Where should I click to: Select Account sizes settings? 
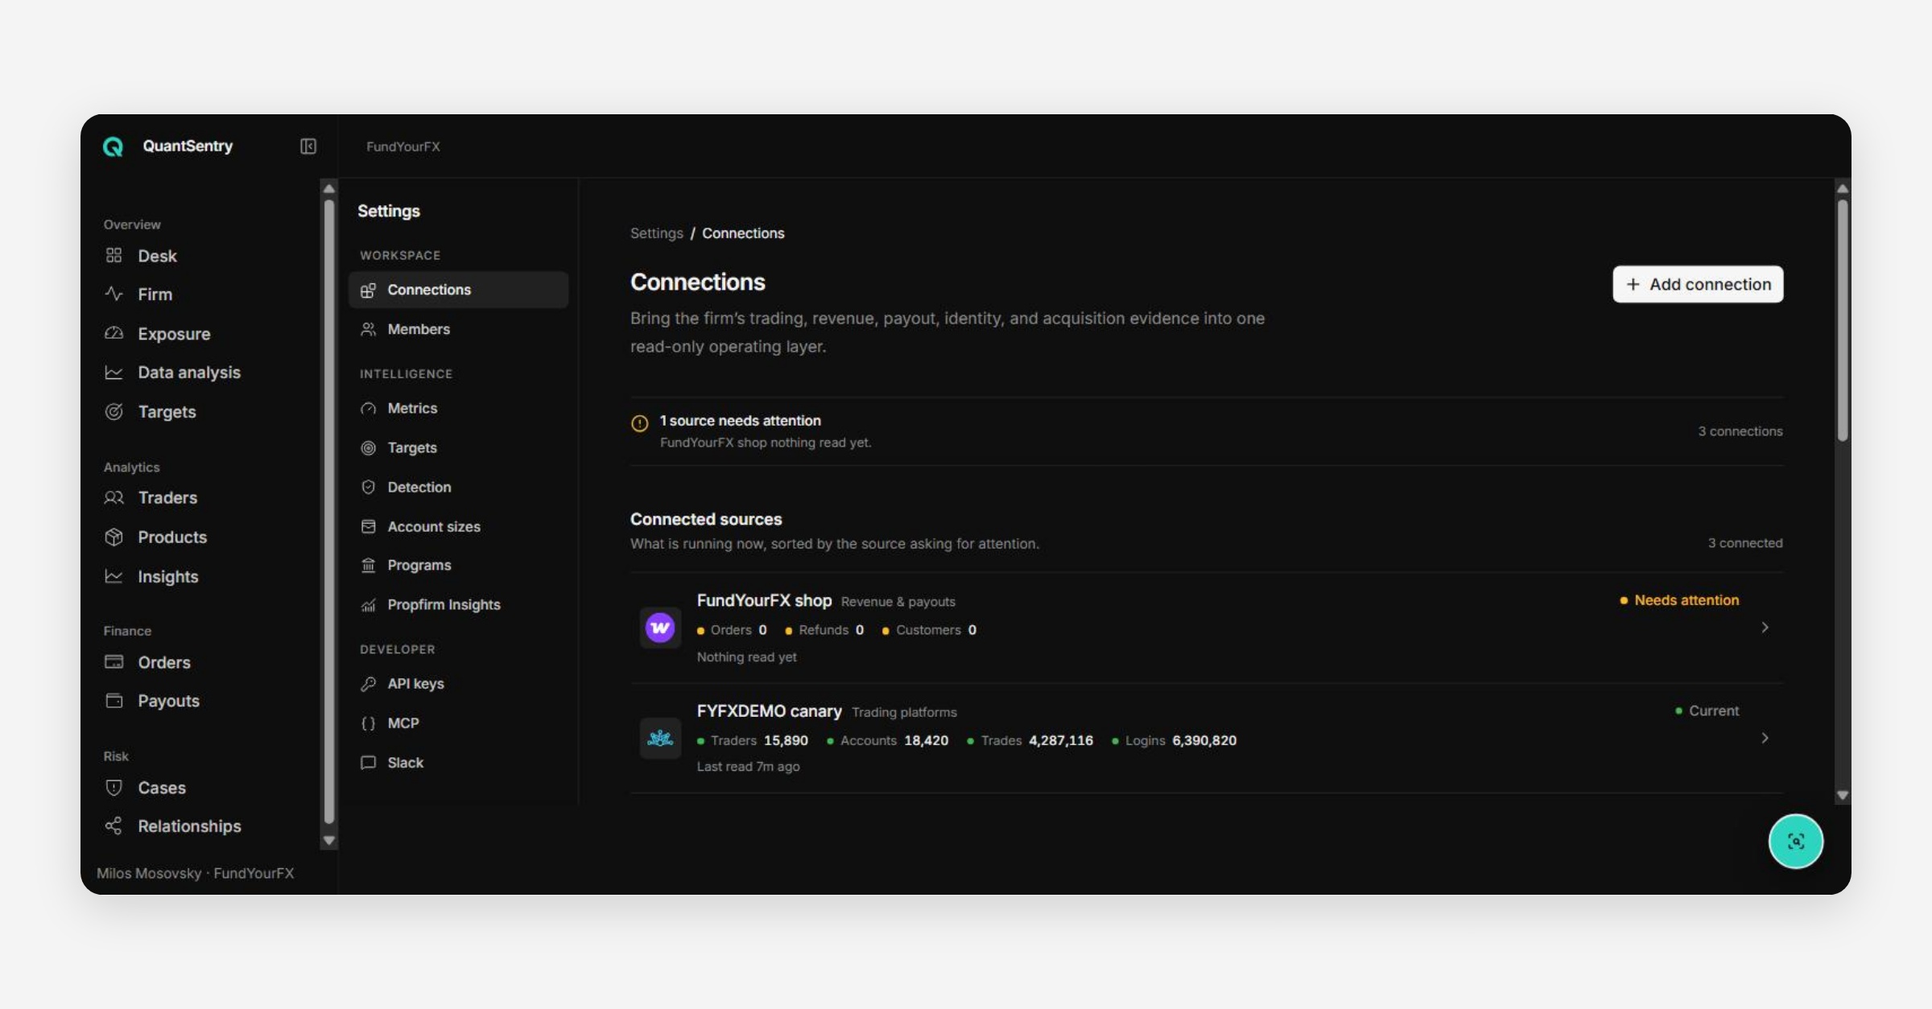(458, 527)
